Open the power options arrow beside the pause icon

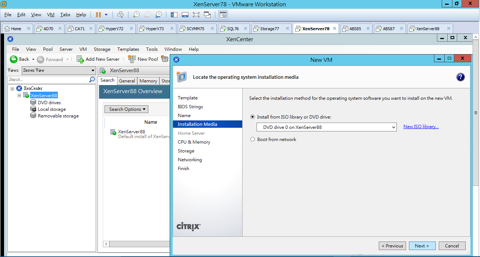pos(106,15)
